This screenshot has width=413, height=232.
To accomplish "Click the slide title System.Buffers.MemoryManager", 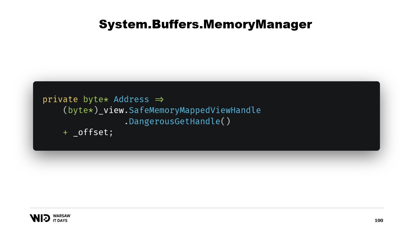I will [206, 24].
